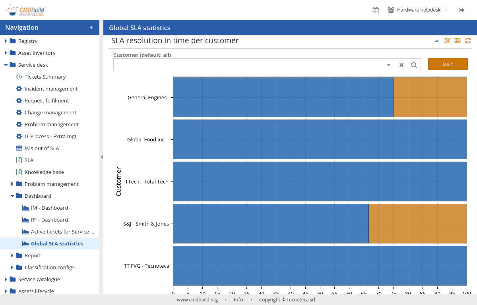Show chart data as table
Viewport: 477px width, 305px height.
[458, 41]
